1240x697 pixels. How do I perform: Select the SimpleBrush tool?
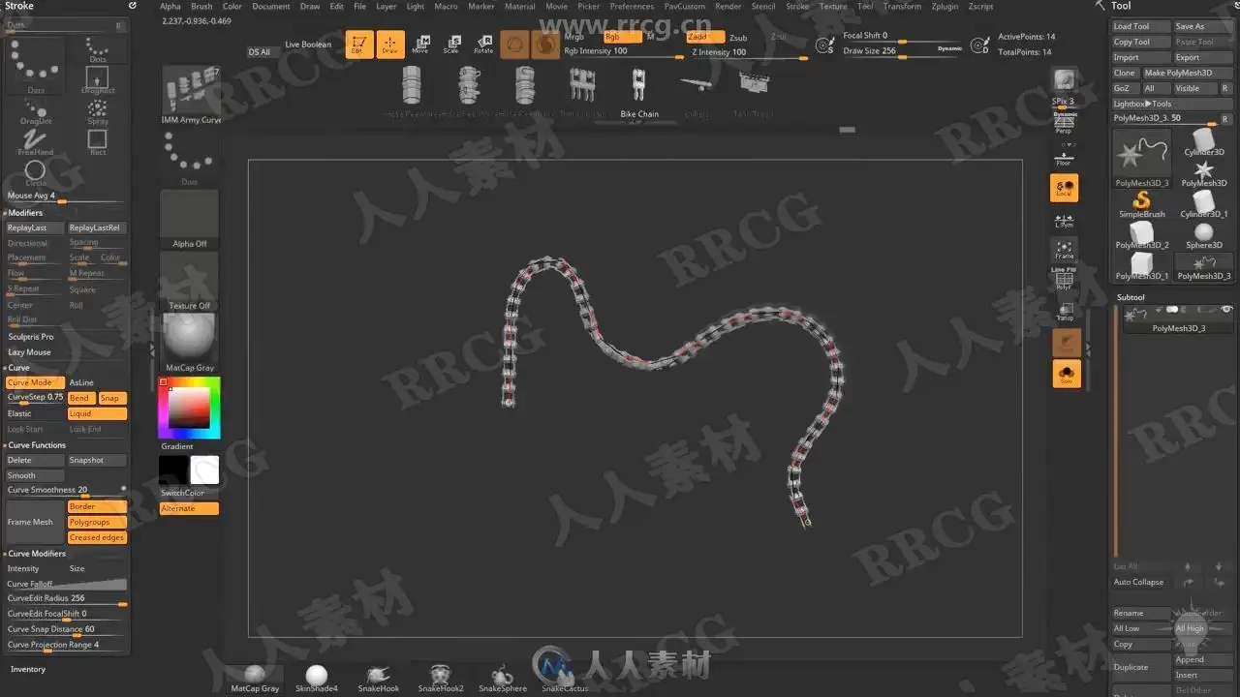point(1142,204)
